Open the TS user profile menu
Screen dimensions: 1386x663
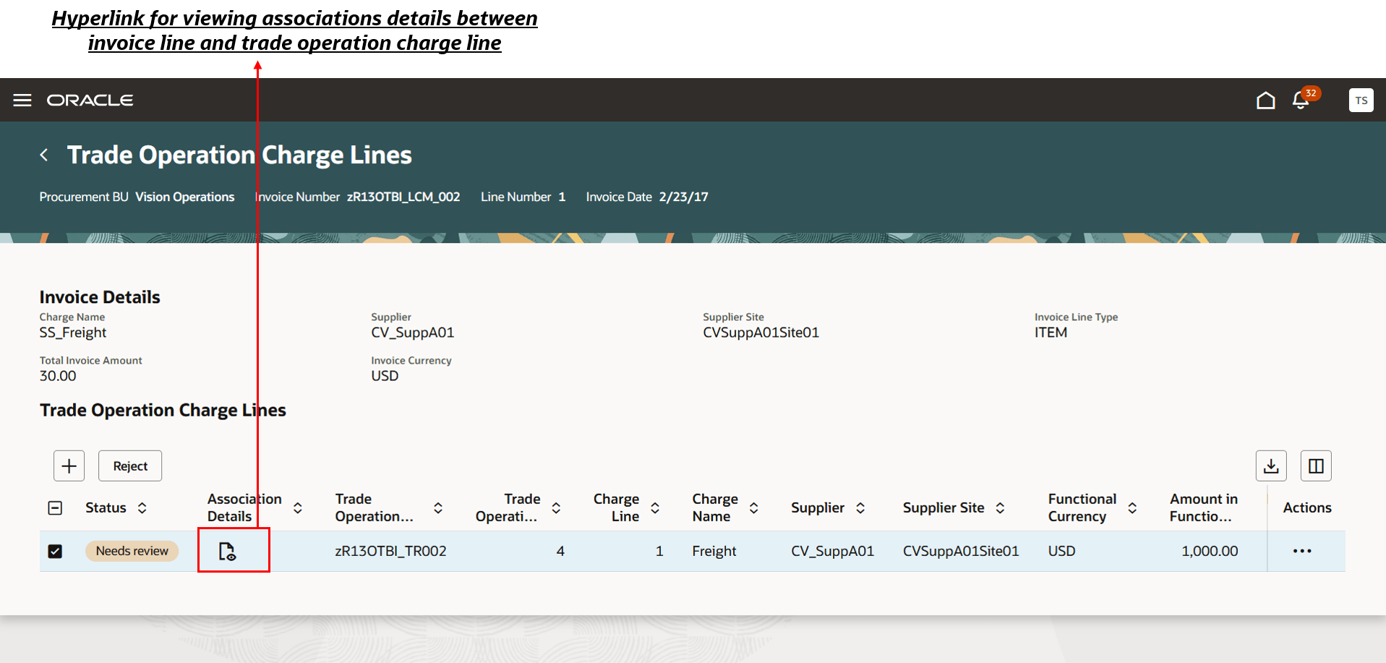click(1361, 100)
